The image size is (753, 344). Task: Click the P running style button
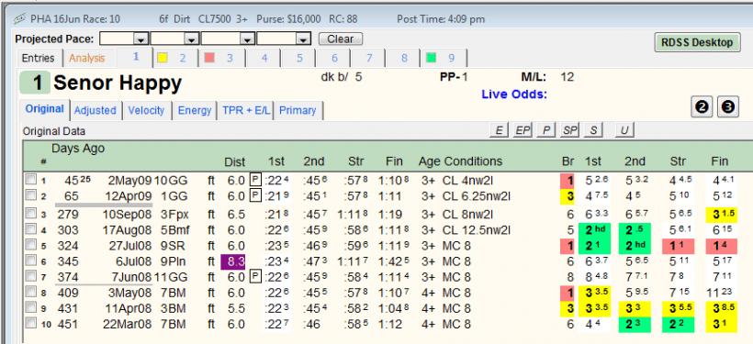[546, 130]
